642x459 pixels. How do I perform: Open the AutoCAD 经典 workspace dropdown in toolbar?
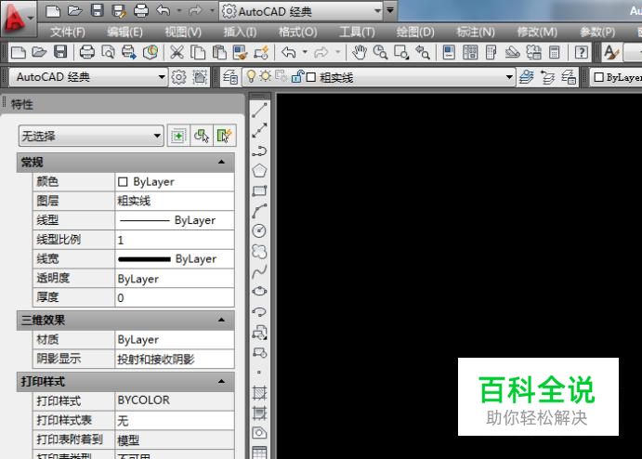point(89,77)
